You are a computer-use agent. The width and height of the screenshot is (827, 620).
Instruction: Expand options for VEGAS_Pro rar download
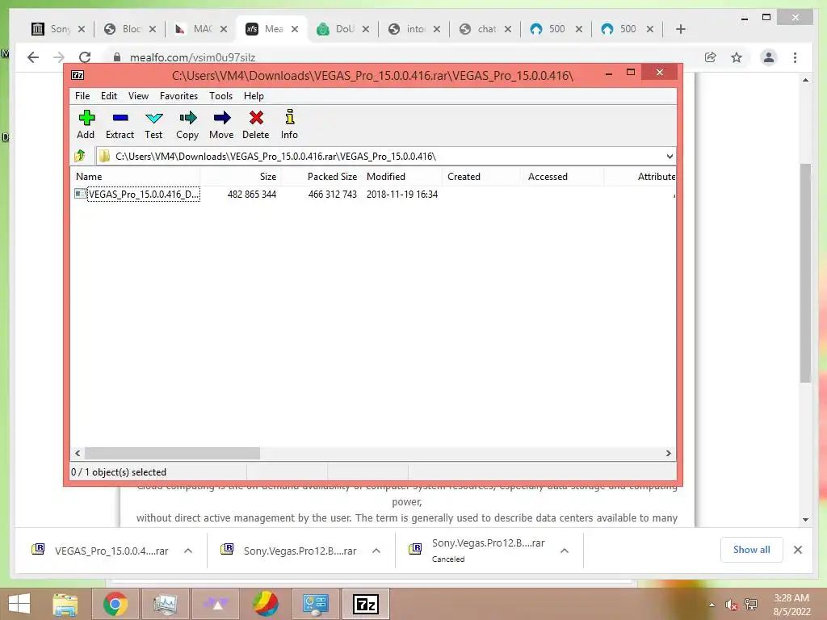pos(187,551)
